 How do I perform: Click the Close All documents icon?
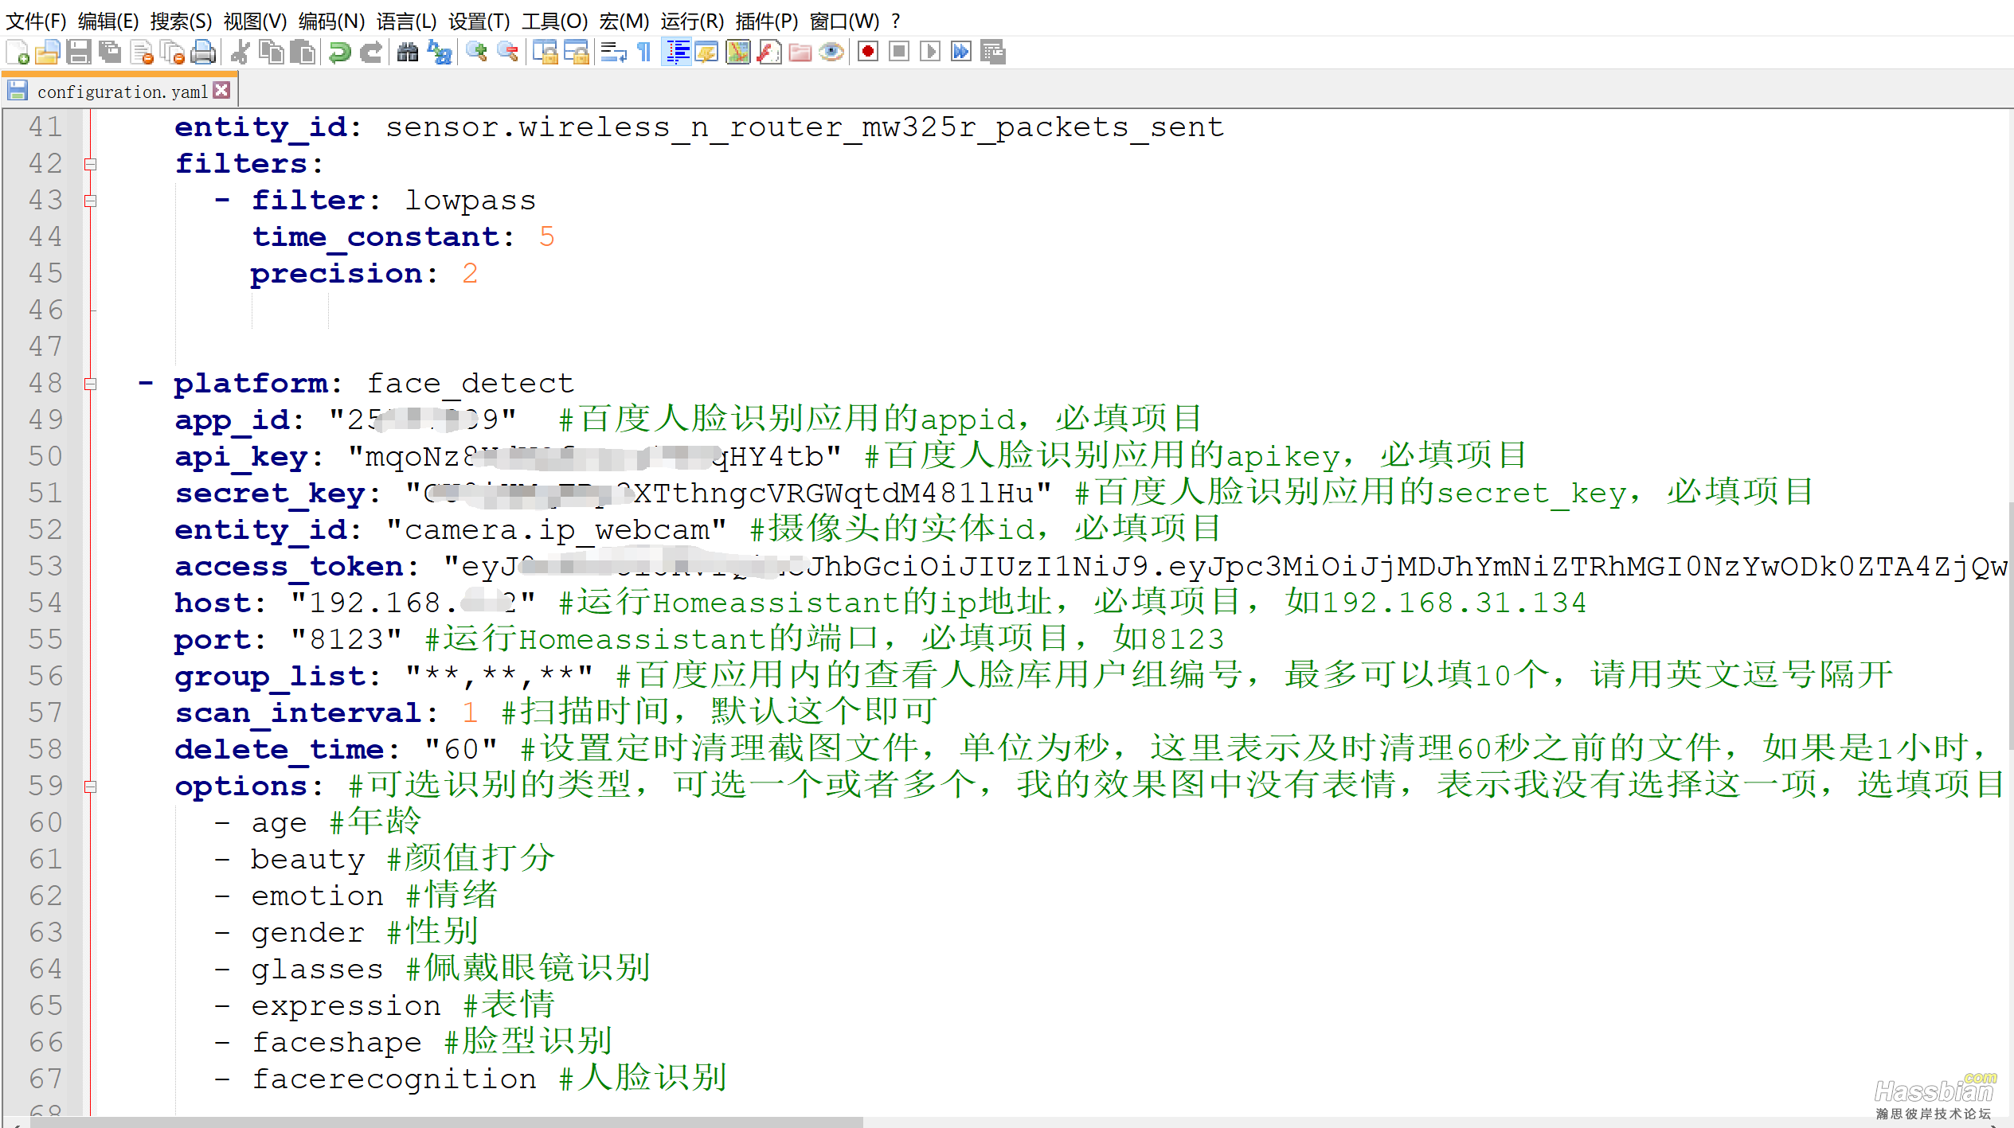(172, 53)
